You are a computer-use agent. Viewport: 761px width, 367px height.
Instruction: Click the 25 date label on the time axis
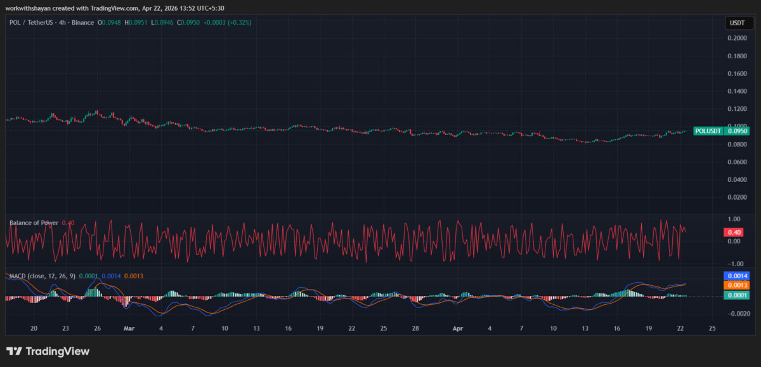712,328
